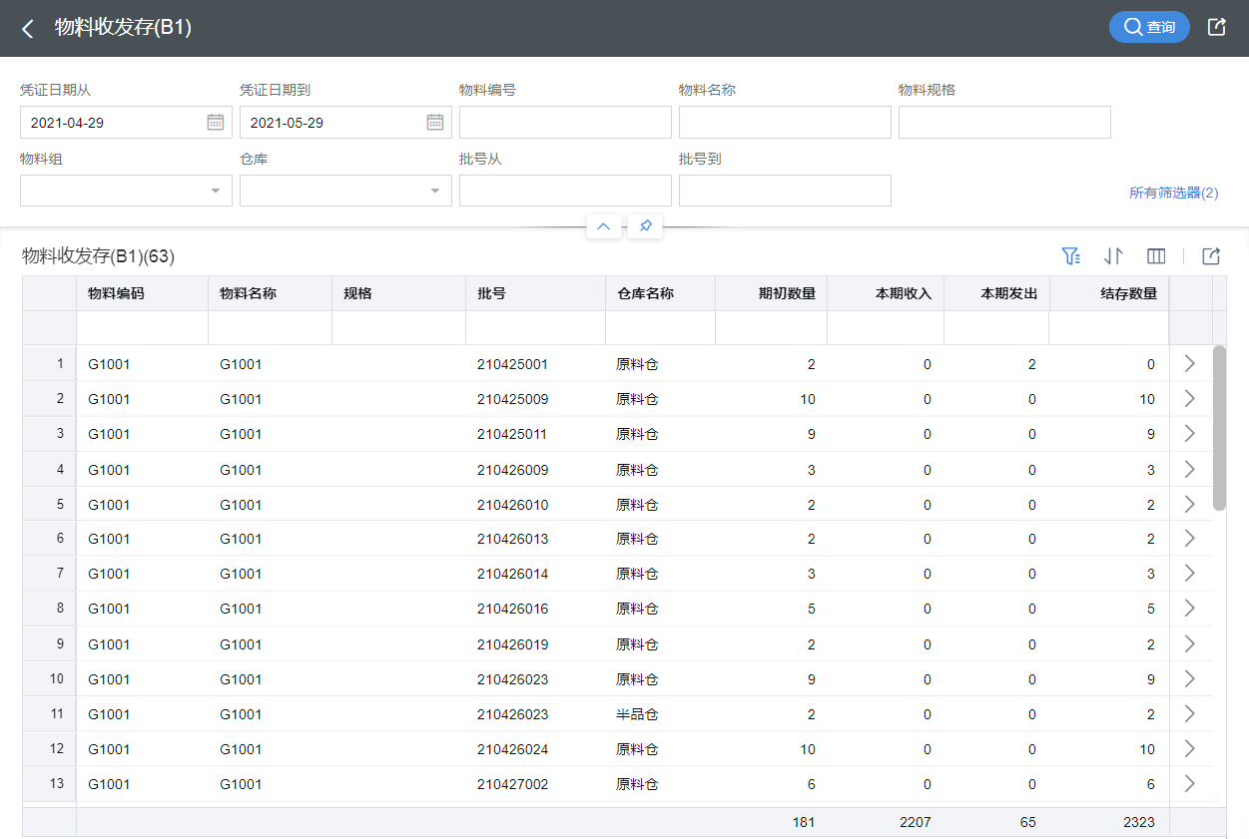Open details of row 4 via chevron

click(1189, 469)
